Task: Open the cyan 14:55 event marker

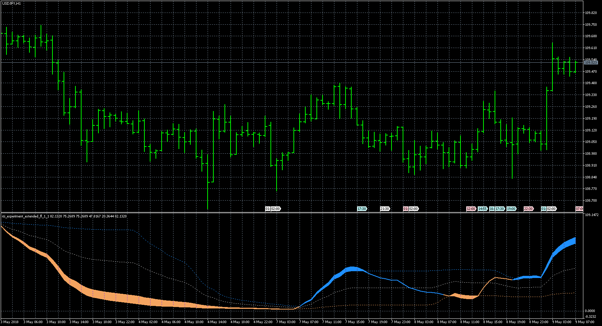Action: point(482,209)
